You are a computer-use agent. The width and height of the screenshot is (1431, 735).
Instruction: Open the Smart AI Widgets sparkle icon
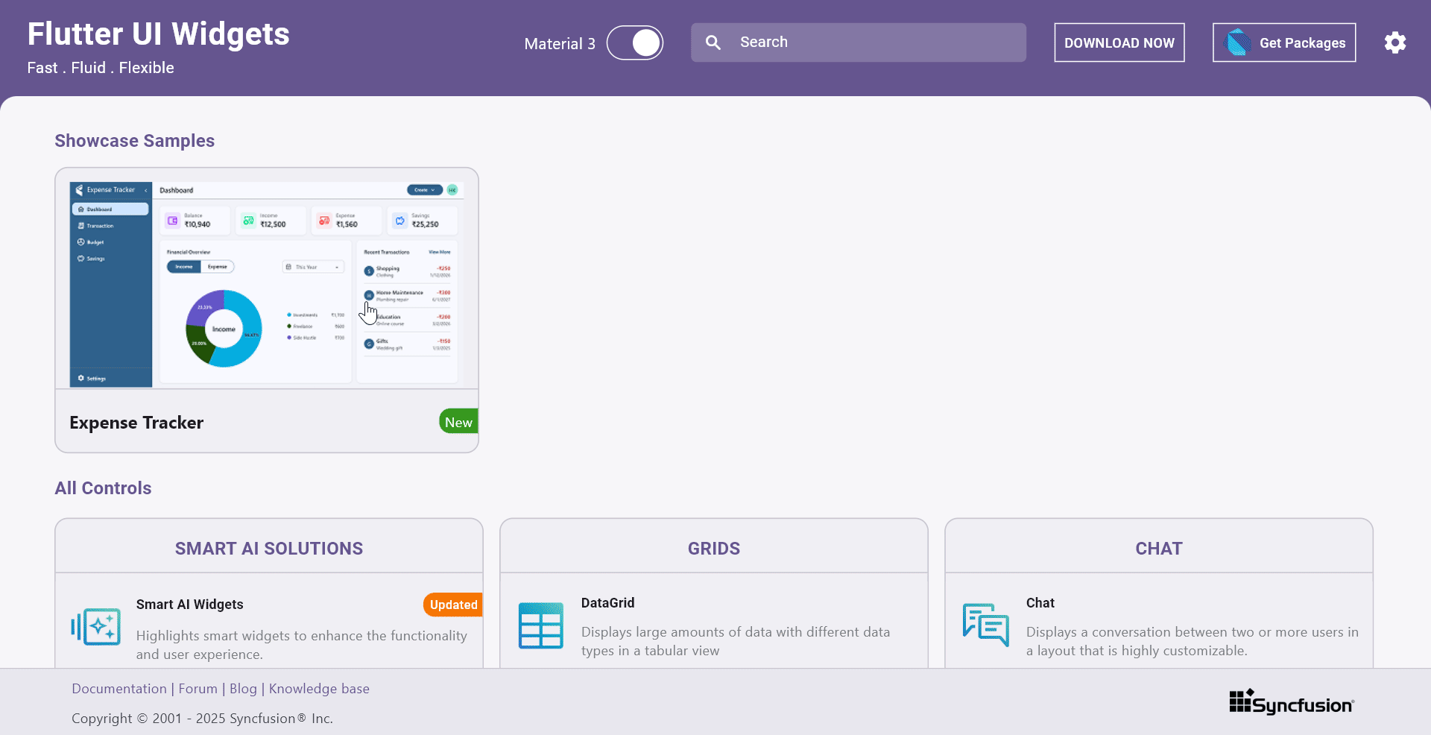(95, 627)
